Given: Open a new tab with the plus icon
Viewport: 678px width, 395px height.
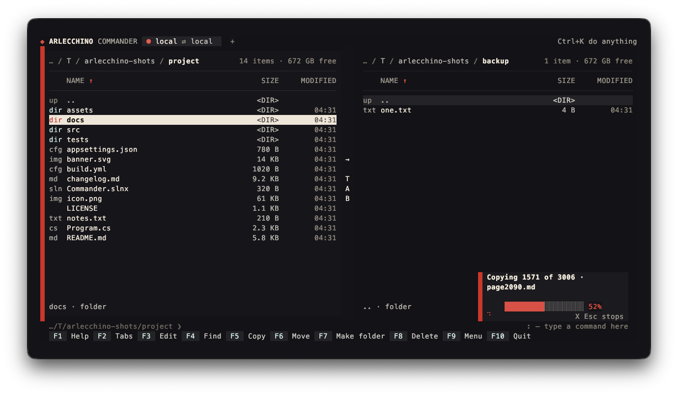Looking at the screenshot, I should pyautogui.click(x=232, y=41).
